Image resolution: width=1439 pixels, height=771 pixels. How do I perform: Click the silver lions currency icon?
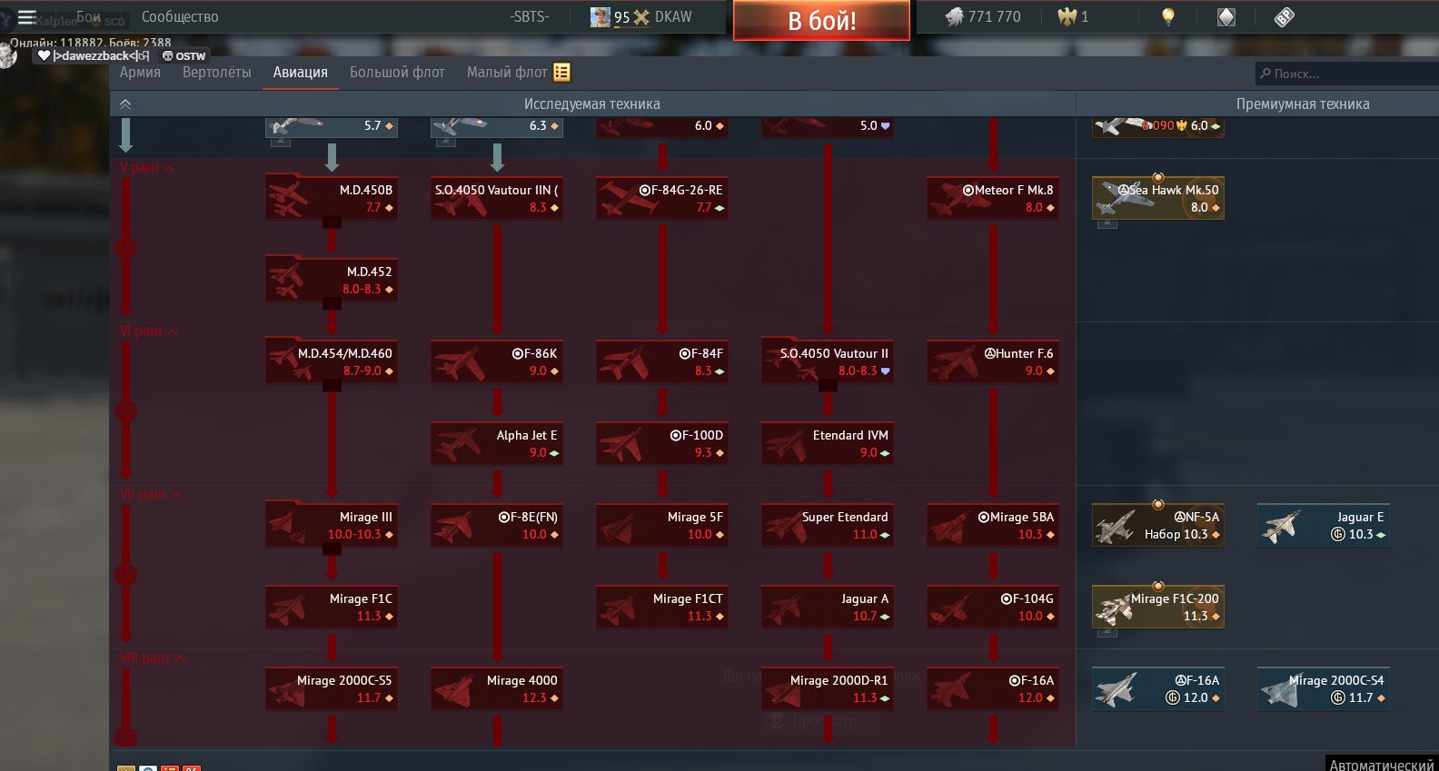954,16
